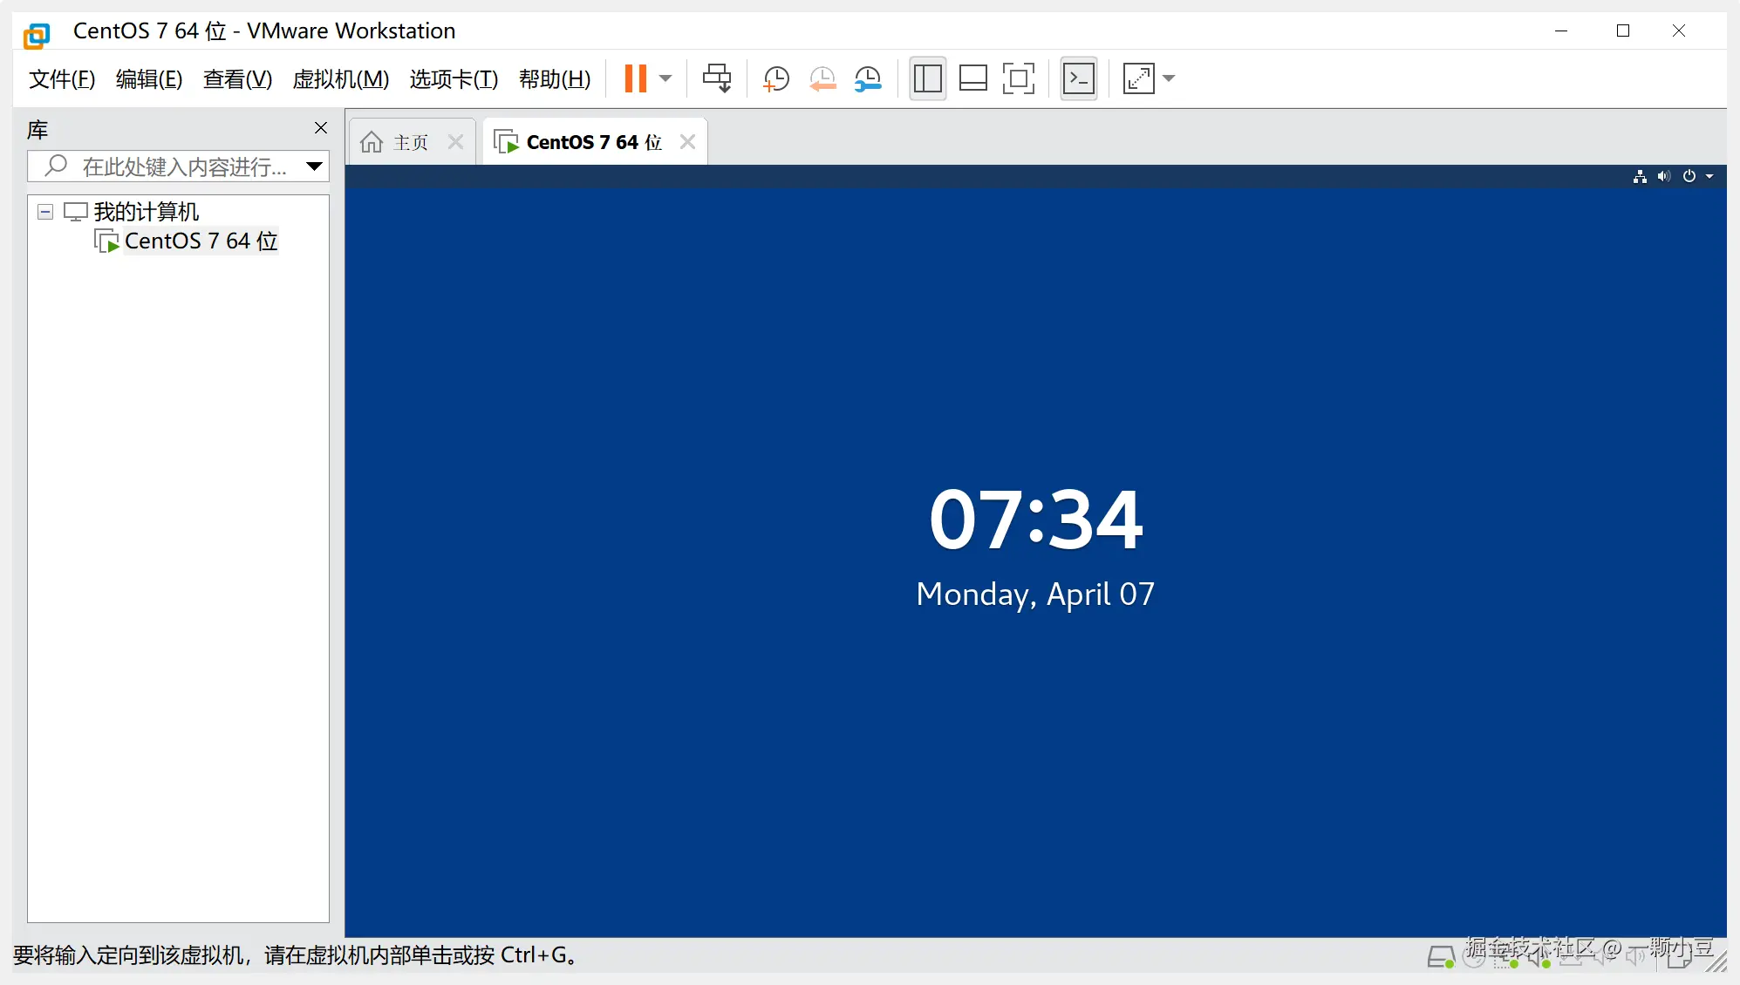Open the stretch guest dropdown arrow

pyautogui.click(x=1170, y=78)
